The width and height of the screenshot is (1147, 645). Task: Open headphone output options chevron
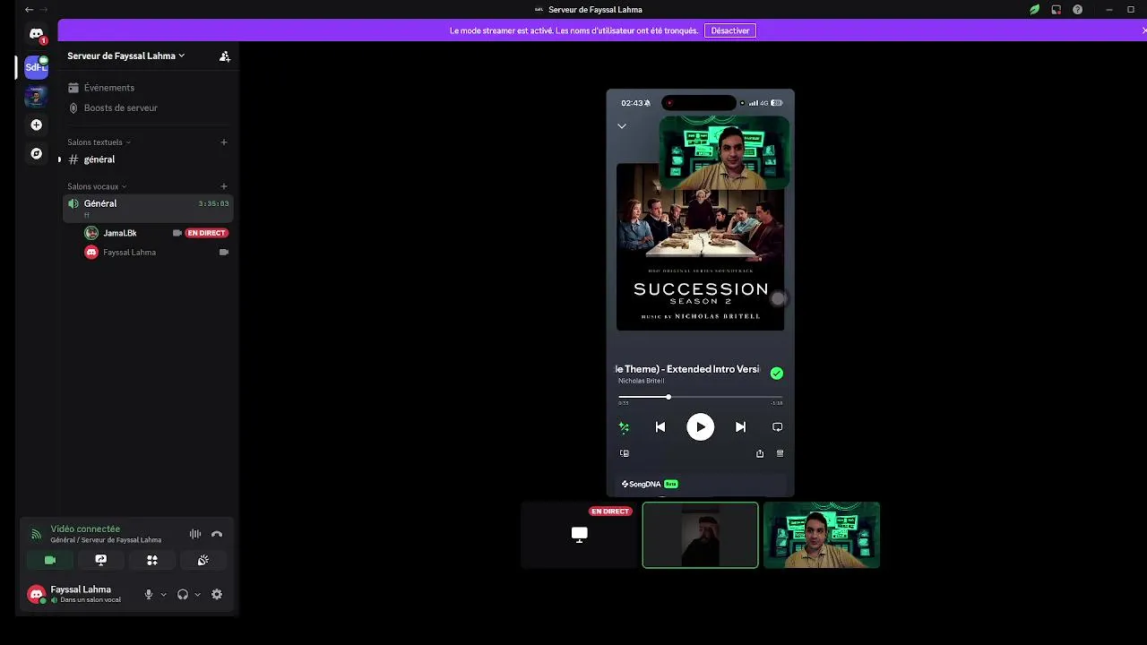pyautogui.click(x=197, y=594)
